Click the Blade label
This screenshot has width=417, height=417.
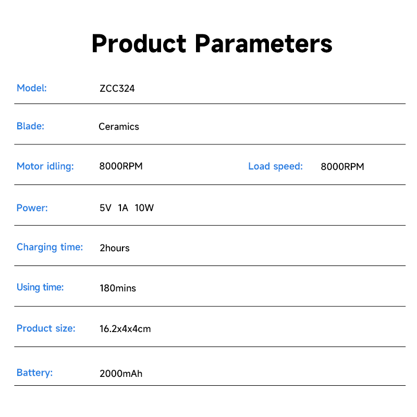coord(30,126)
